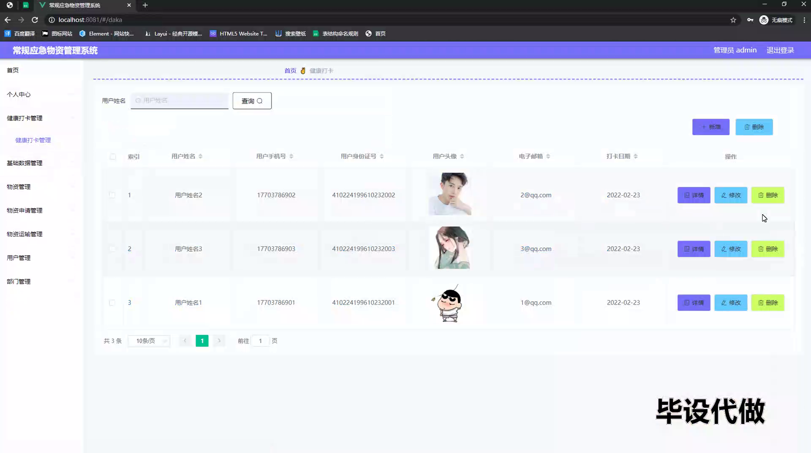Reload the page with the refresh icon

point(35,20)
